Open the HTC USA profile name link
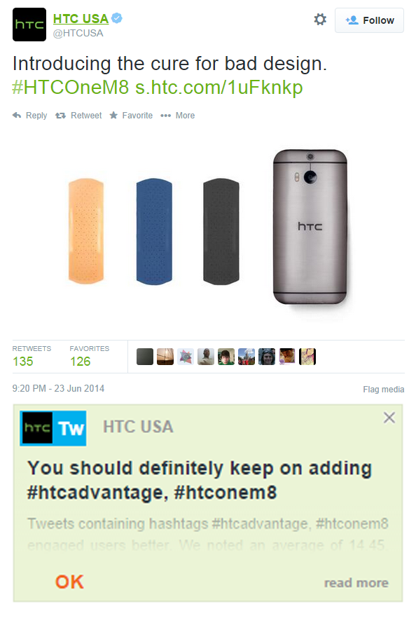 click(x=81, y=18)
